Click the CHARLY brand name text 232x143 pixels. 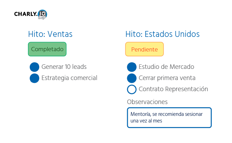(25, 14)
